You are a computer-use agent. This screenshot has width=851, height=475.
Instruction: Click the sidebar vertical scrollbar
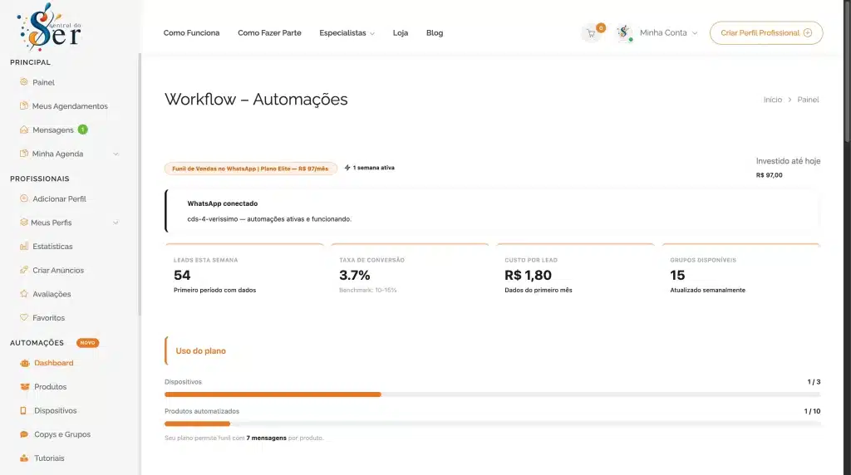140,184
